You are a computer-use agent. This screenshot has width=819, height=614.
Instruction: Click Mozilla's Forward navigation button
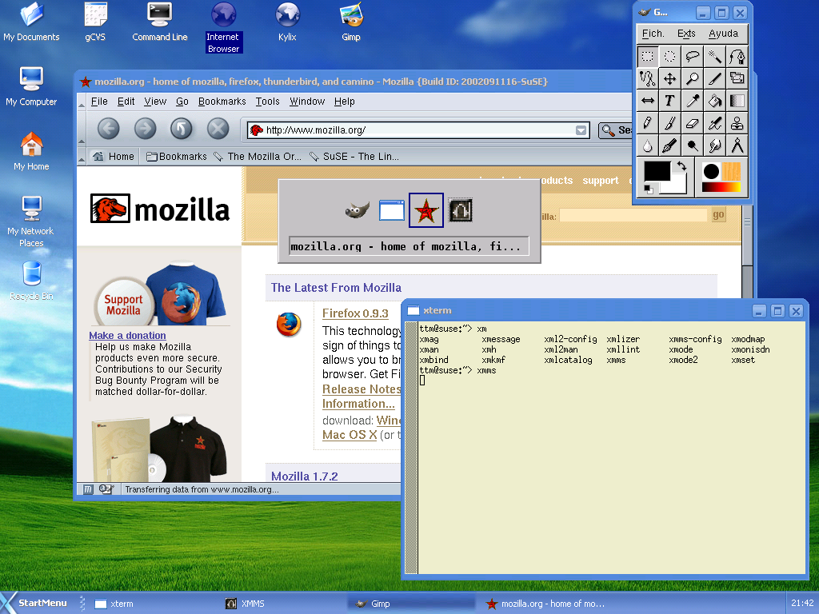tap(146, 129)
